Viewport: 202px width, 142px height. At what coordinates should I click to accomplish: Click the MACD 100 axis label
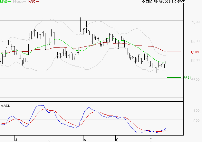point(196,111)
